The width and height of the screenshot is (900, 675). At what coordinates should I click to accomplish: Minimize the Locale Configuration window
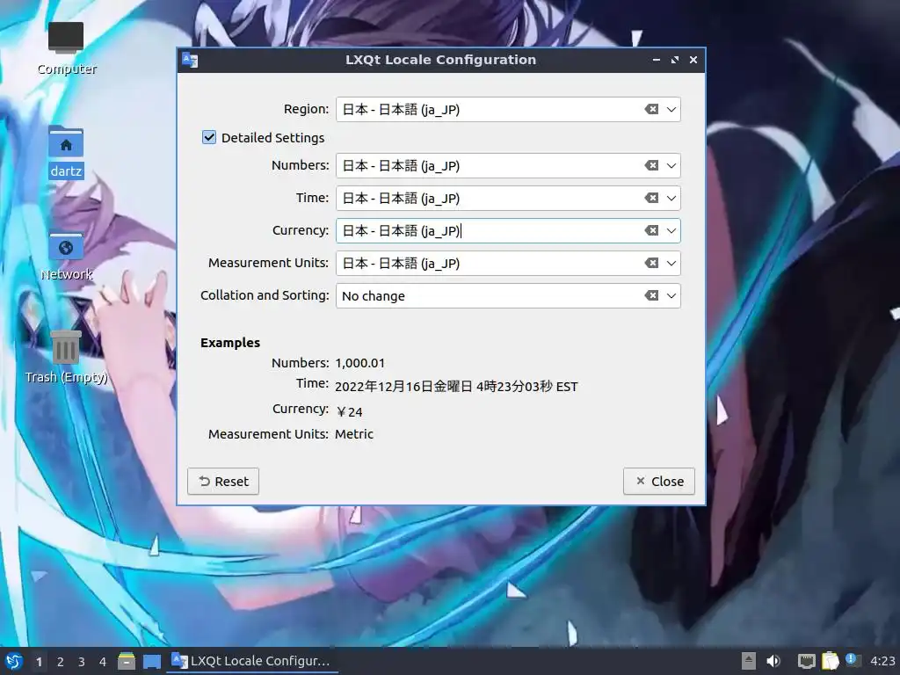656,60
